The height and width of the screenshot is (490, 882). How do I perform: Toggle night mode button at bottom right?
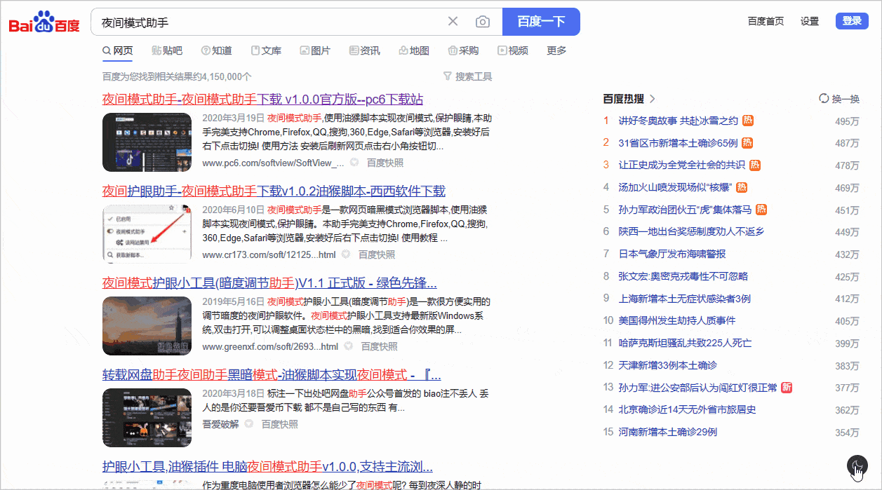click(857, 465)
